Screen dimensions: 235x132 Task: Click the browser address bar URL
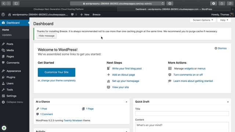click(x=119, y=3)
